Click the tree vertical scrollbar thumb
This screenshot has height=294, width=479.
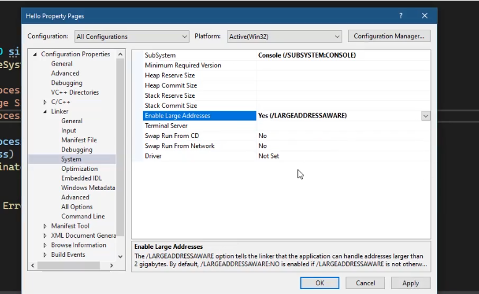121,147
